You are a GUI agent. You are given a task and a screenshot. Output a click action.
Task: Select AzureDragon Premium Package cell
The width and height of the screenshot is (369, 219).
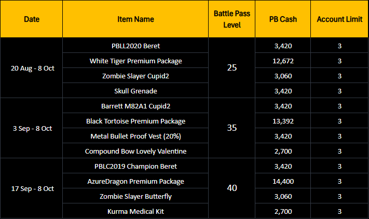(x=135, y=181)
